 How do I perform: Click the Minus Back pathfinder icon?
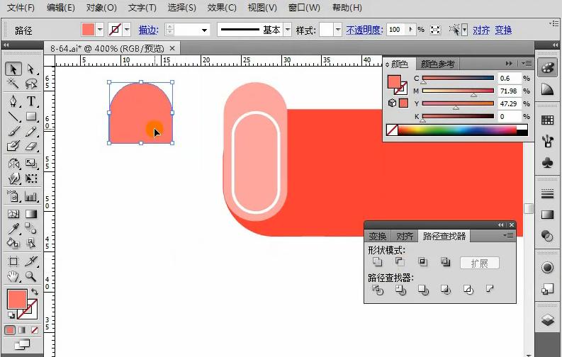[x=490, y=288]
